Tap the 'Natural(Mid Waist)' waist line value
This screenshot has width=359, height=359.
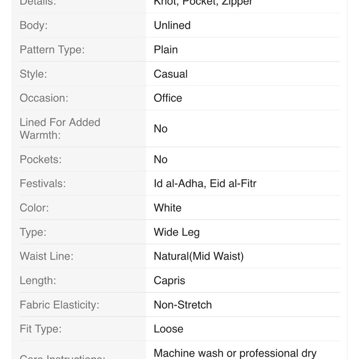click(199, 256)
